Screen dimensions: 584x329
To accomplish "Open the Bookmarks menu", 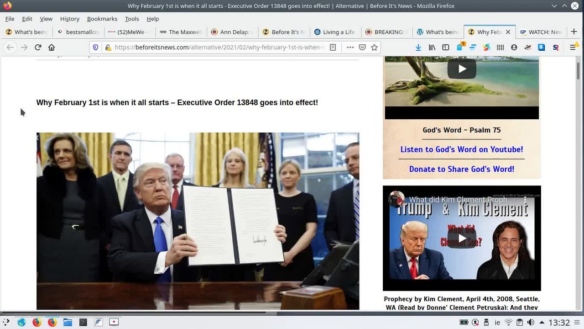I will pyautogui.click(x=102, y=19).
